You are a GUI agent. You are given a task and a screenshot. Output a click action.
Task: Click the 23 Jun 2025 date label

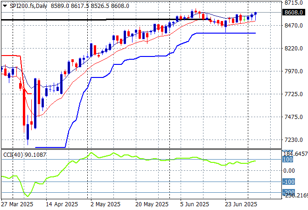(x=239, y=204)
